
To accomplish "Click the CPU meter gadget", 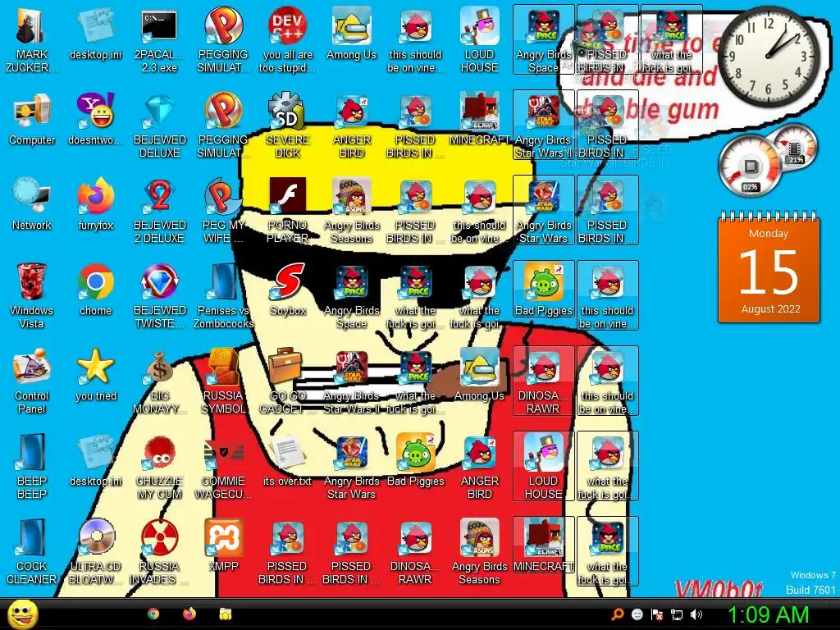I will coord(750,167).
